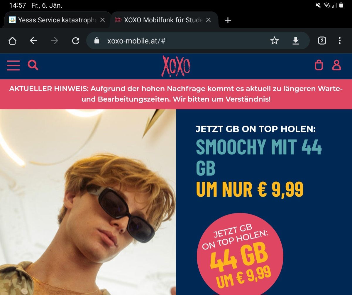Open the shopping bag cart
Screen dimensions: 352x295
pyautogui.click(x=319, y=65)
